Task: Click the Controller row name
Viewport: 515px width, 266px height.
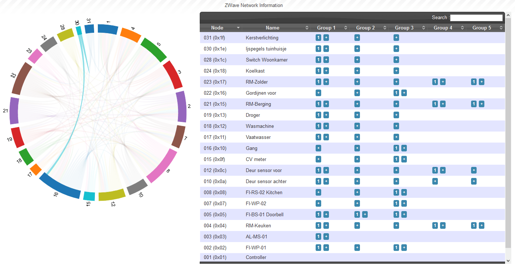Action: (256, 257)
